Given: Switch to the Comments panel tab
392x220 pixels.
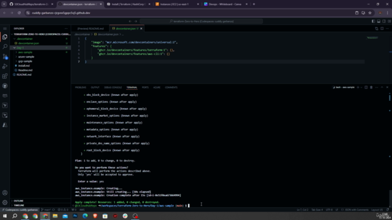Looking at the screenshot, I should tap(171, 87).
